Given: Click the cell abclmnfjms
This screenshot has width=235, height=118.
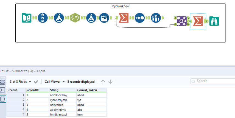Looking at the screenshot, I should coord(63,110).
